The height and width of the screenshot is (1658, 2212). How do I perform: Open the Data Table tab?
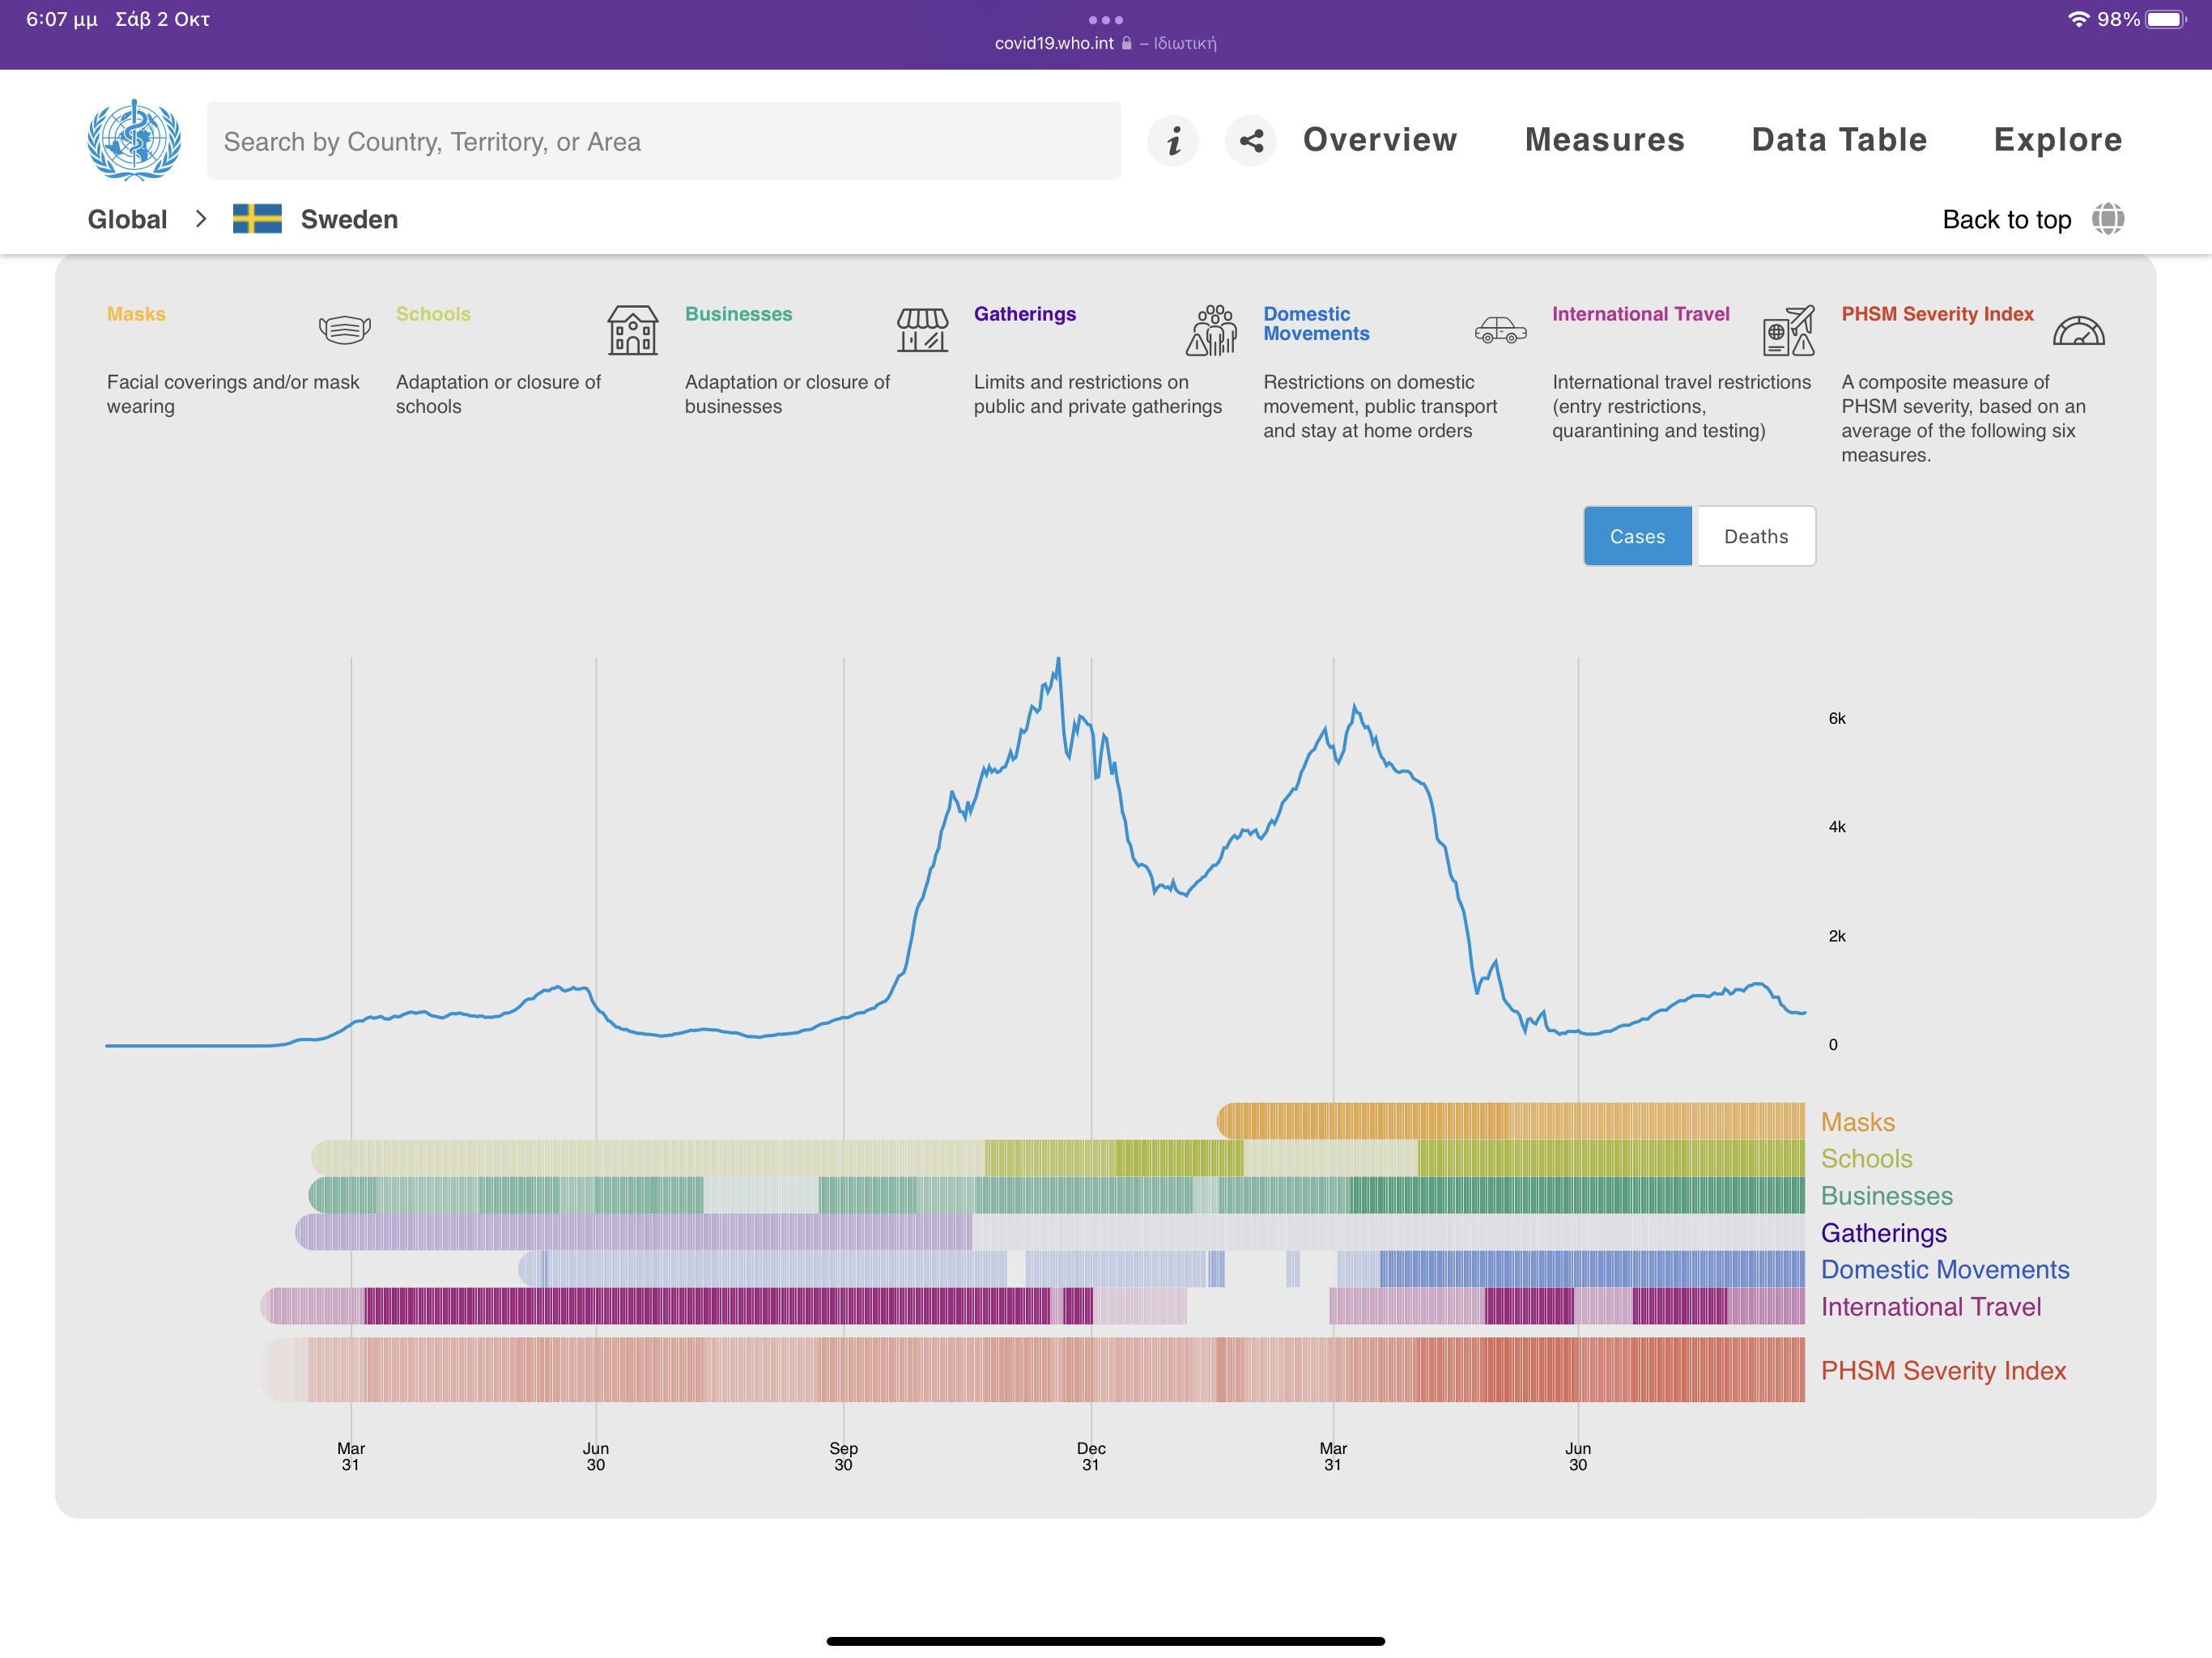(1839, 140)
